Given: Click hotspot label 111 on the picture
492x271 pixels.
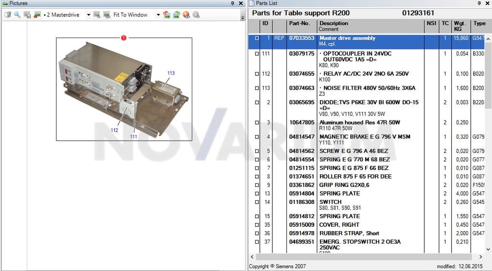Looking at the screenshot, I should [134, 136].
